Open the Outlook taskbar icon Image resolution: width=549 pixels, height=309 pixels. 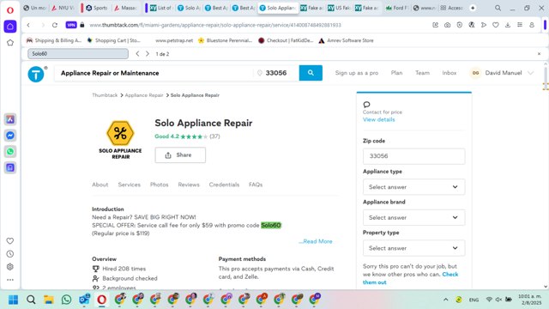[84, 300]
